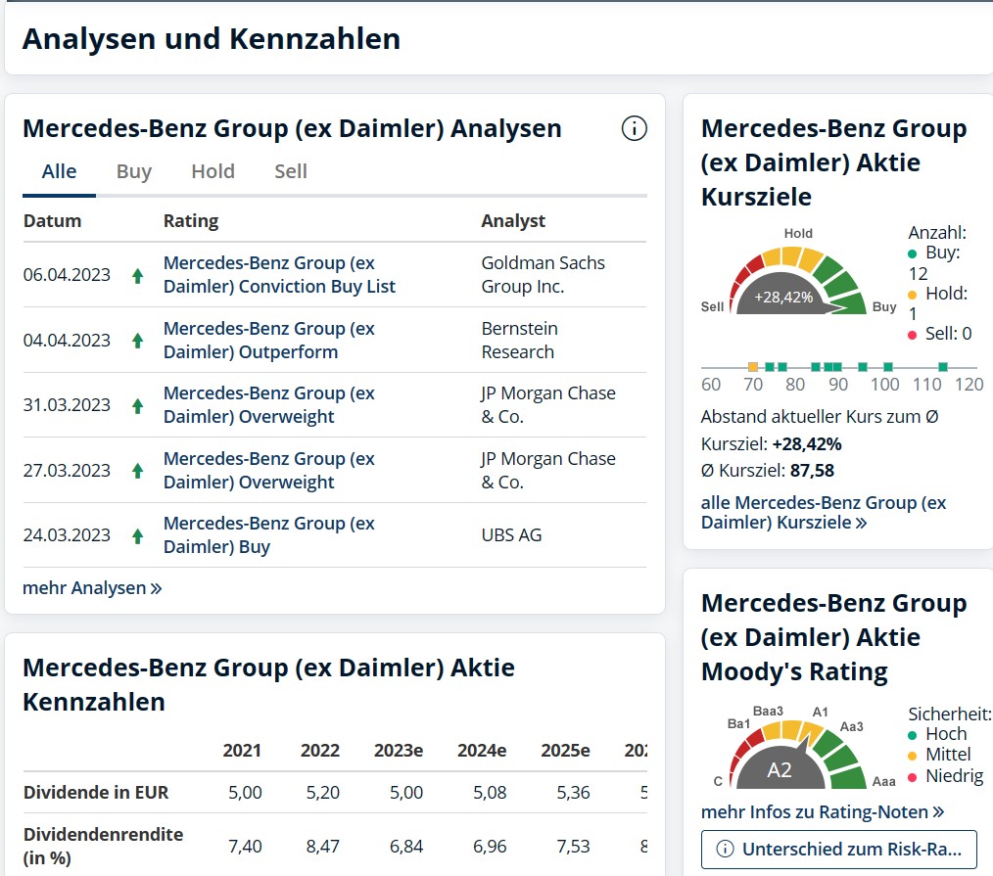Switch to the Hold tab
The height and width of the screenshot is (876, 993).
click(x=213, y=171)
